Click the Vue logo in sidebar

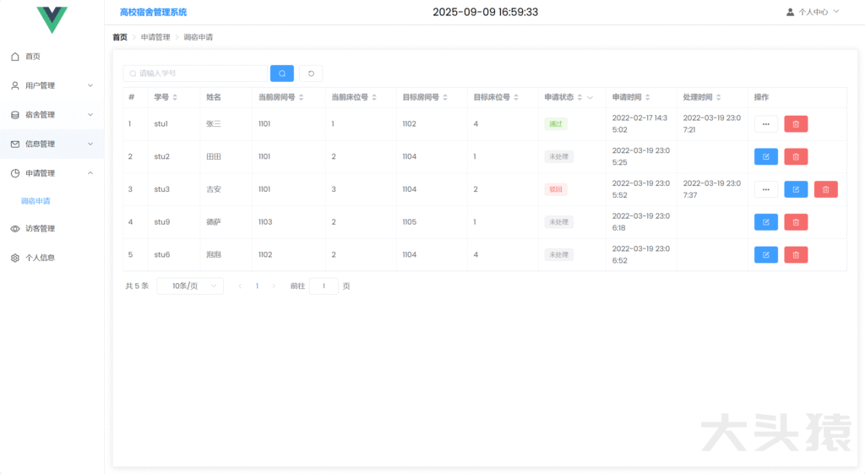point(52,19)
